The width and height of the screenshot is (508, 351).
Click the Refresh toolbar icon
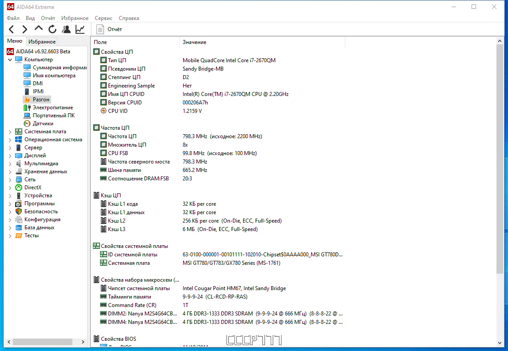pyautogui.click(x=52, y=29)
